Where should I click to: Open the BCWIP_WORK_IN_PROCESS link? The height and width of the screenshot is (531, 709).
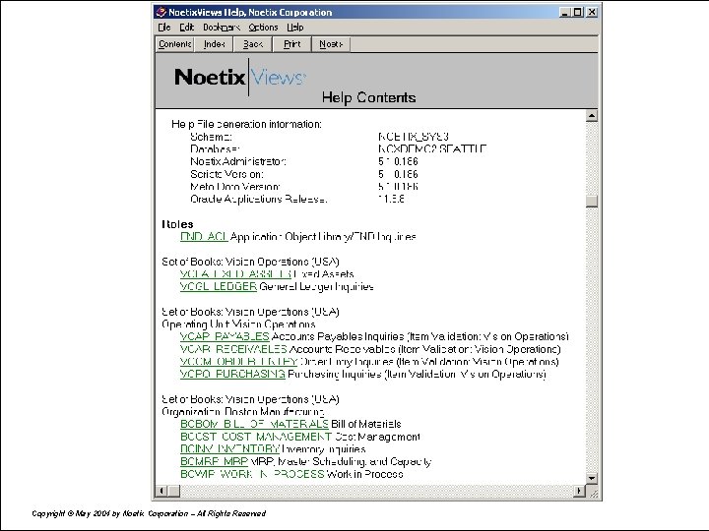pos(252,474)
